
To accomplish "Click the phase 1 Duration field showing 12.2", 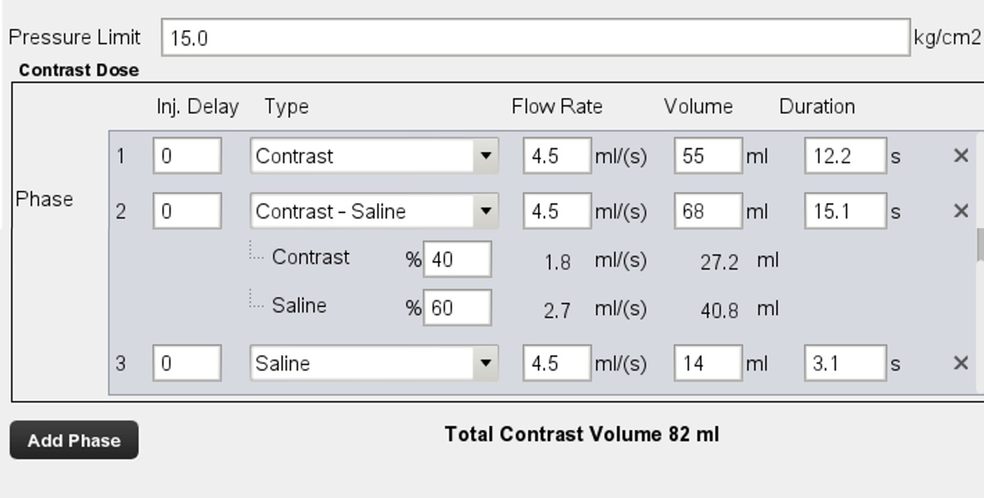I will 845,156.
